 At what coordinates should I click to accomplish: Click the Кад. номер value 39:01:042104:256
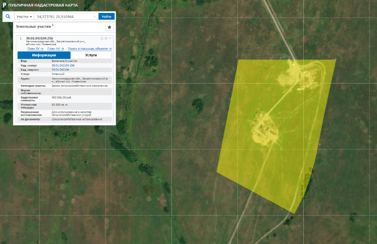coord(63,66)
